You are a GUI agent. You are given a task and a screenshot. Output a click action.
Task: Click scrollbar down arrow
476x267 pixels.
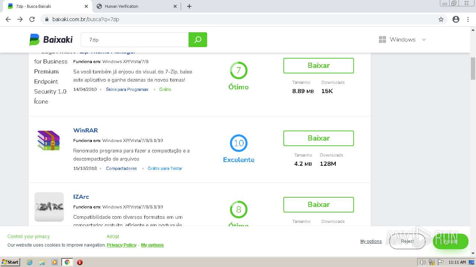point(473,253)
